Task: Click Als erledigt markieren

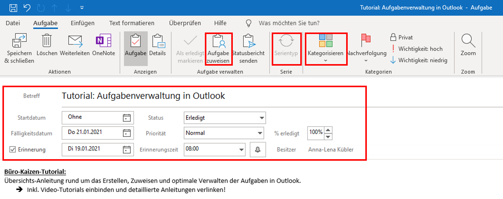Action: coord(190,49)
